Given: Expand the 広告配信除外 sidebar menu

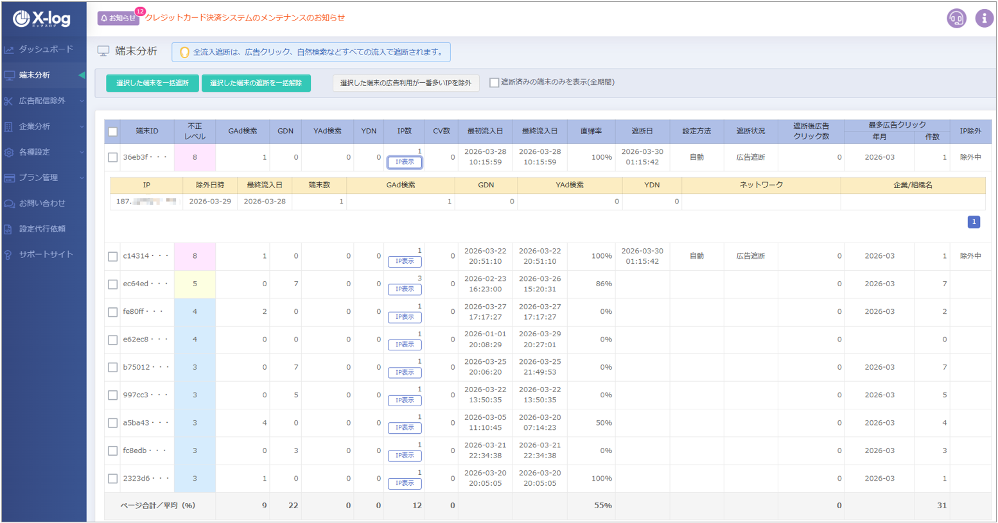Looking at the screenshot, I should 42,101.
